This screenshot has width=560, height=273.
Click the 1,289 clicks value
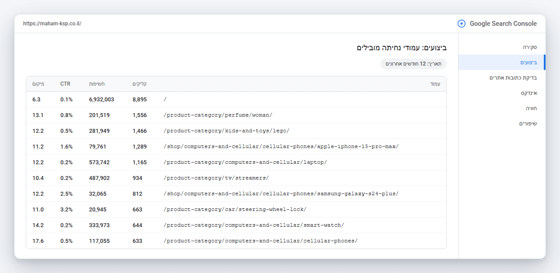[140, 147]
